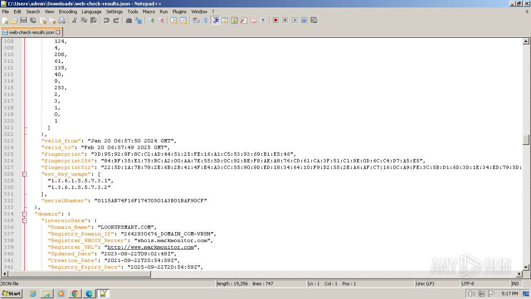Click the Save All toolbar icon

pyautogui.click(x=33, y=20)
